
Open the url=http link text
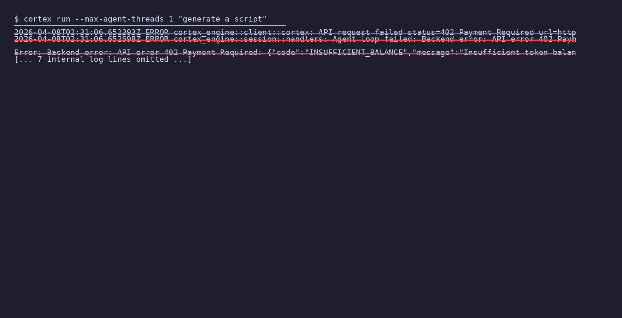click(x=557, y=32)
